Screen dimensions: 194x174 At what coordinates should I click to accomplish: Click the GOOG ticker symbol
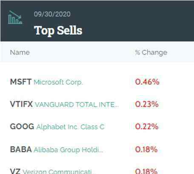(22, 126)
